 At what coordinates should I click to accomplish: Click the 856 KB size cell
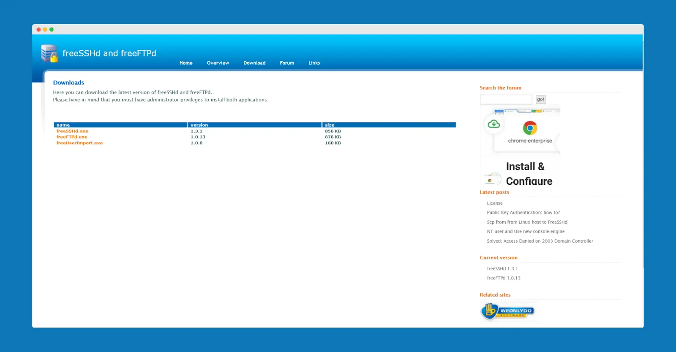(333, 131)
